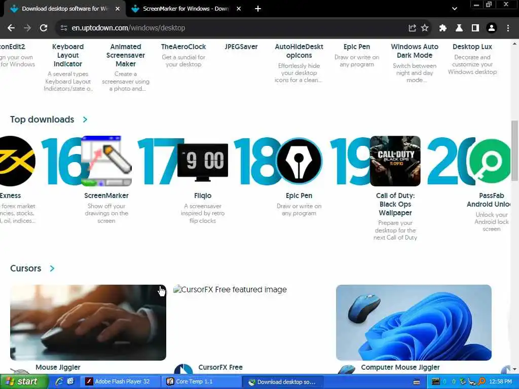The width and height of the screenshot is (519, 389).
Task: Click the scrollbar down arrow
Action: point(514,369)
